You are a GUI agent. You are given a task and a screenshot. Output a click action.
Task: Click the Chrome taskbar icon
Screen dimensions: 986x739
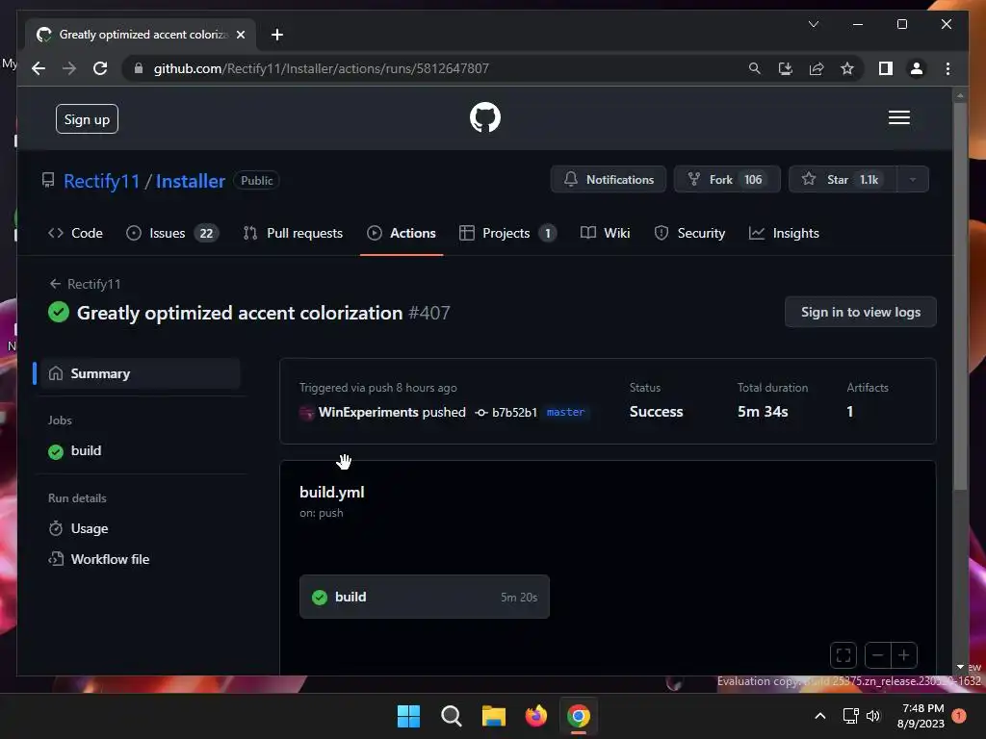pyautogui.click(x=579, y=716)
